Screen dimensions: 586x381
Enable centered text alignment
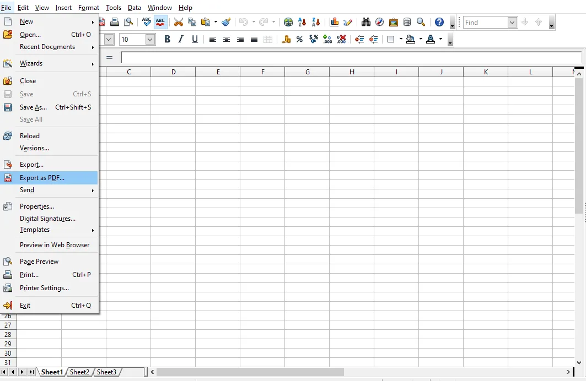pyautogui.click(x=227, y=39)
